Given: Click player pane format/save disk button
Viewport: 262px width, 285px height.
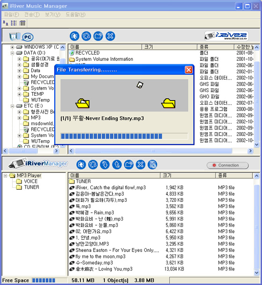Looking at the screenshot, I should pyautogui.click(x=153, y=164).
